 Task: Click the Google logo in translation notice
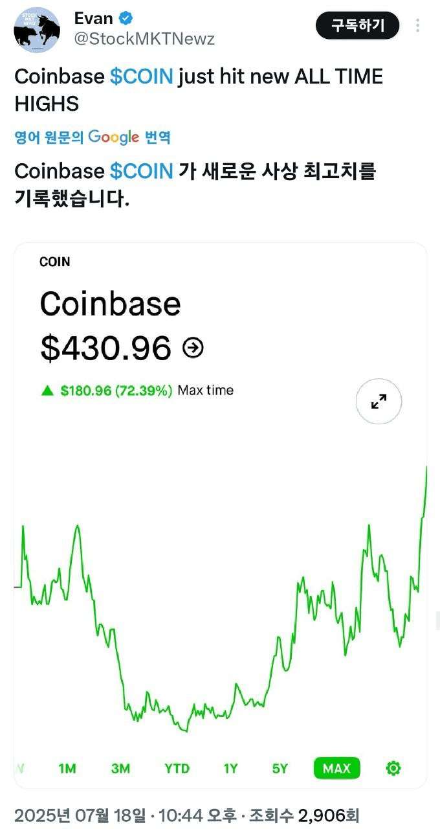tap(114, 137)
